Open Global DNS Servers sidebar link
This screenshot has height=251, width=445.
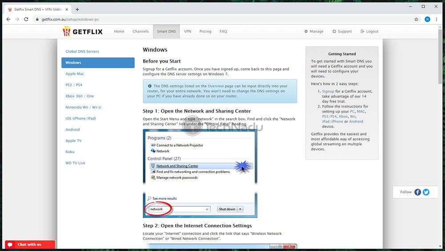pyautogui.click(x=82, y=51)
